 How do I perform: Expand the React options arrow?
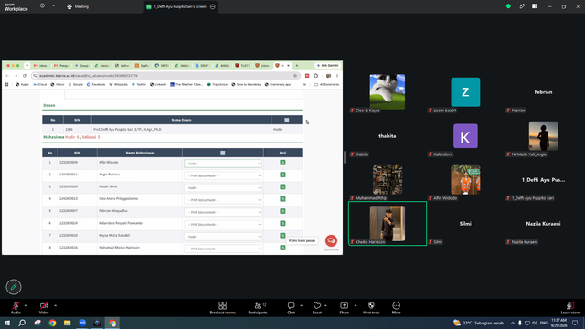point(325,305)
